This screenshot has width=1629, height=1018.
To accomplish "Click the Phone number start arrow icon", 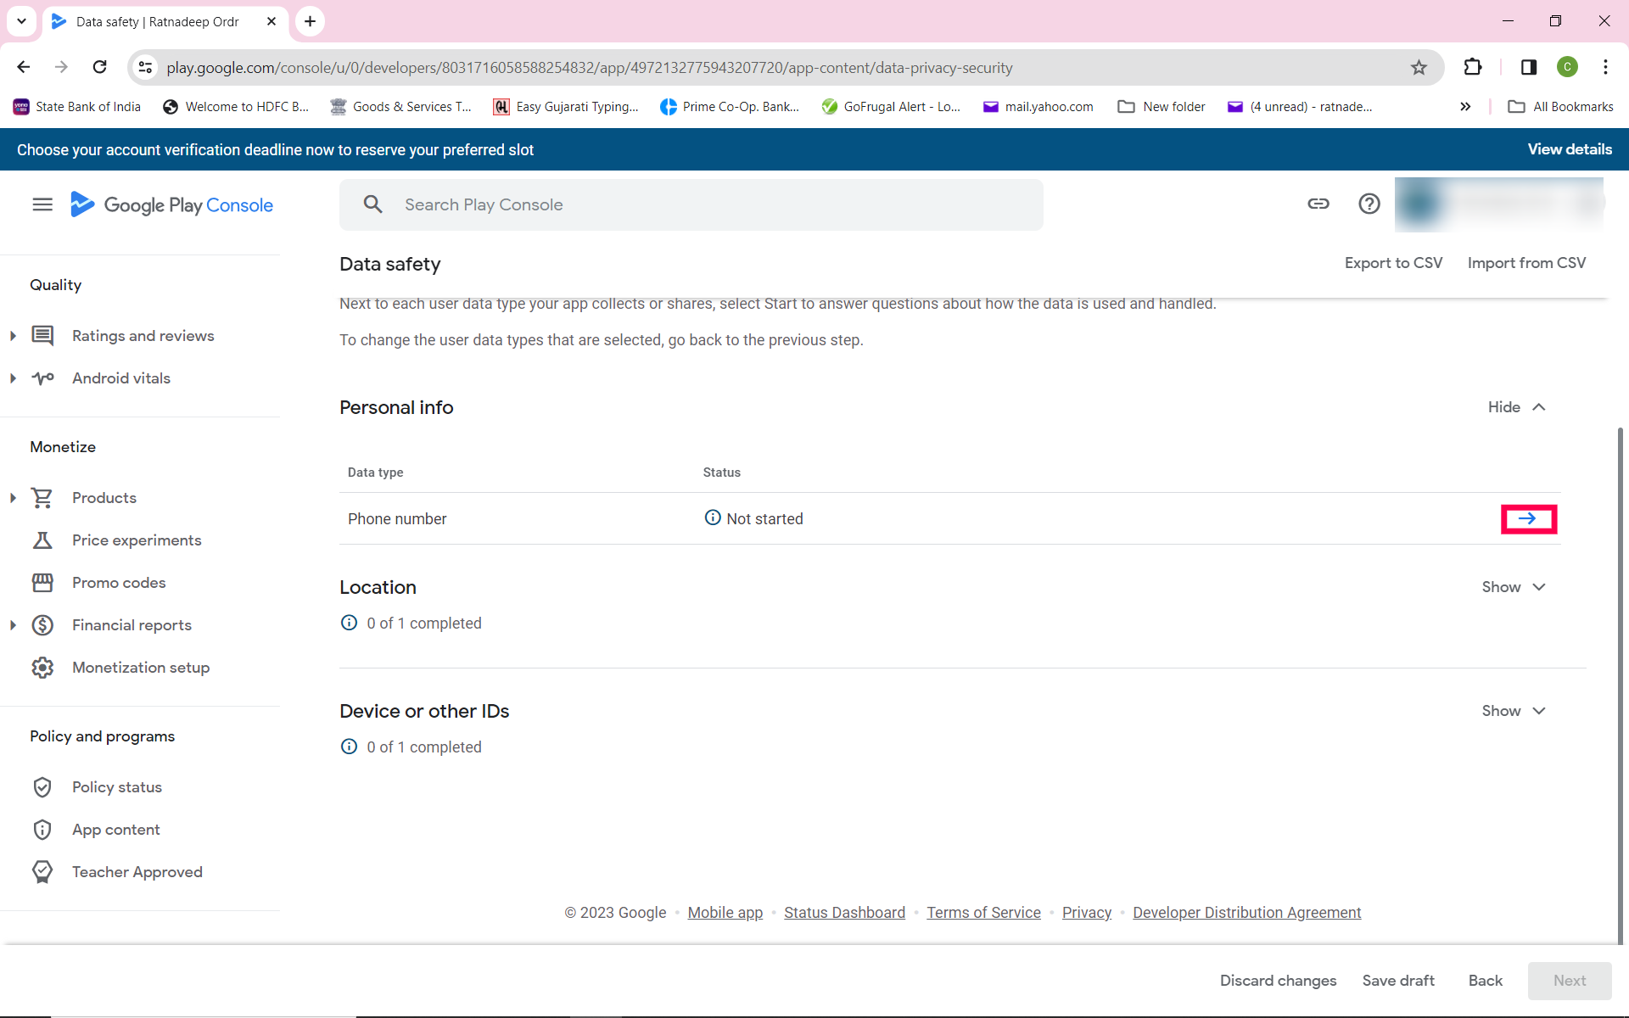I will (1527, 518).
